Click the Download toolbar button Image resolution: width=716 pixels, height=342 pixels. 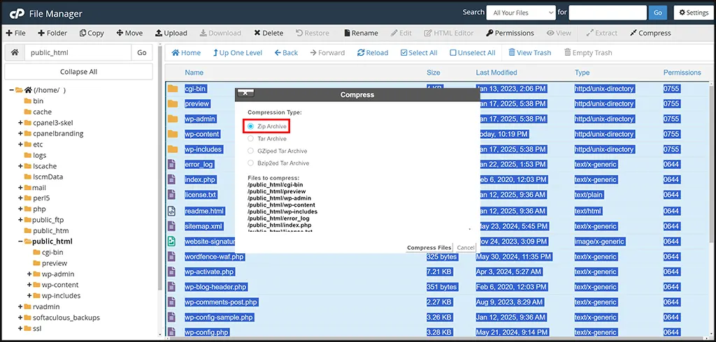(220, 33)
